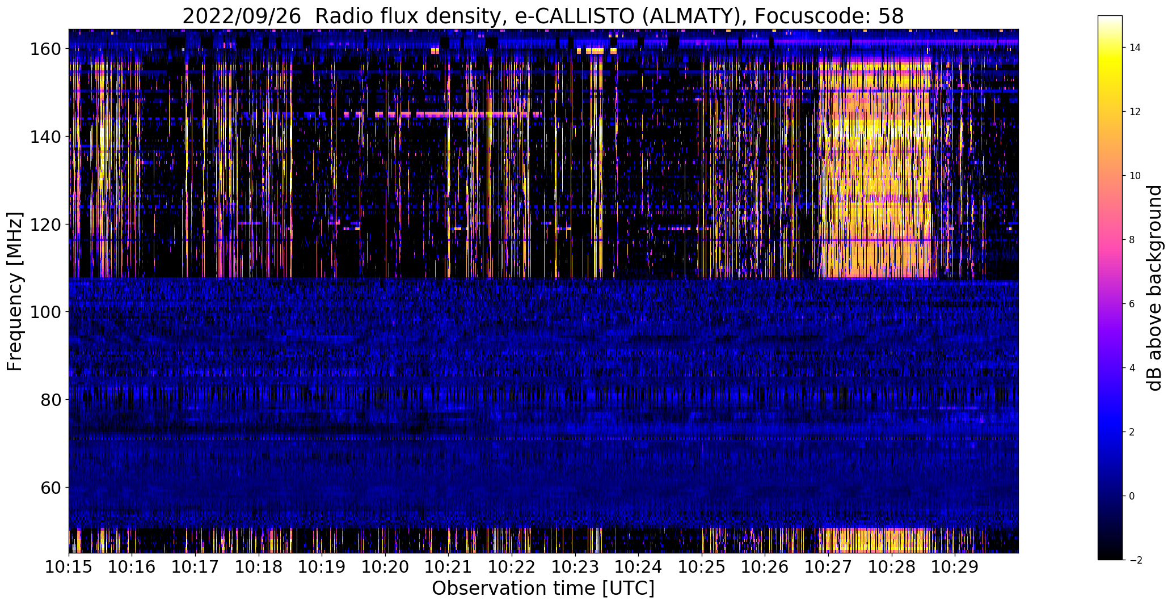This screenshot has width=1172, height=605.
Task: Click the colorbar tick labeled 4
Action: pyautogui.click(x=1132, y=369)
